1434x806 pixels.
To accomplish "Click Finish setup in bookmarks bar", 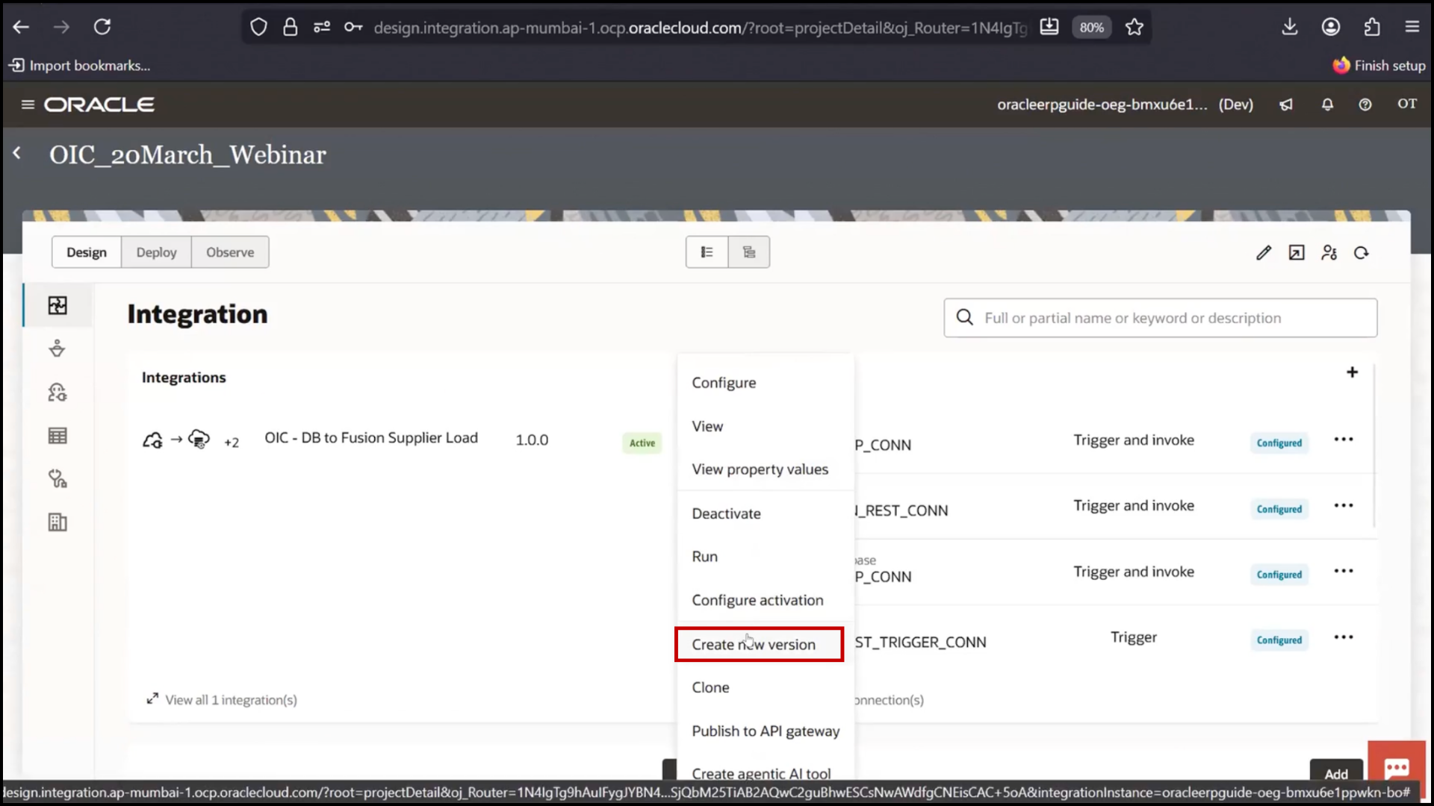I will [x=1379, y=66].
